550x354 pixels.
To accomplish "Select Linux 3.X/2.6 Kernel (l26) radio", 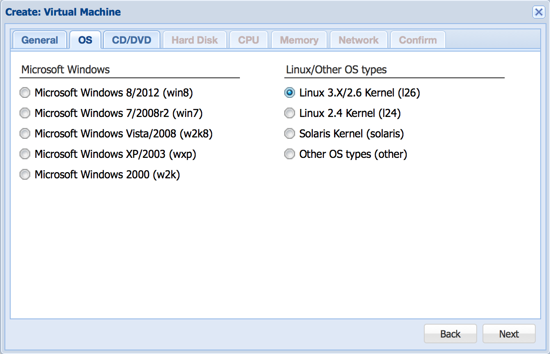I will point(290,93).
